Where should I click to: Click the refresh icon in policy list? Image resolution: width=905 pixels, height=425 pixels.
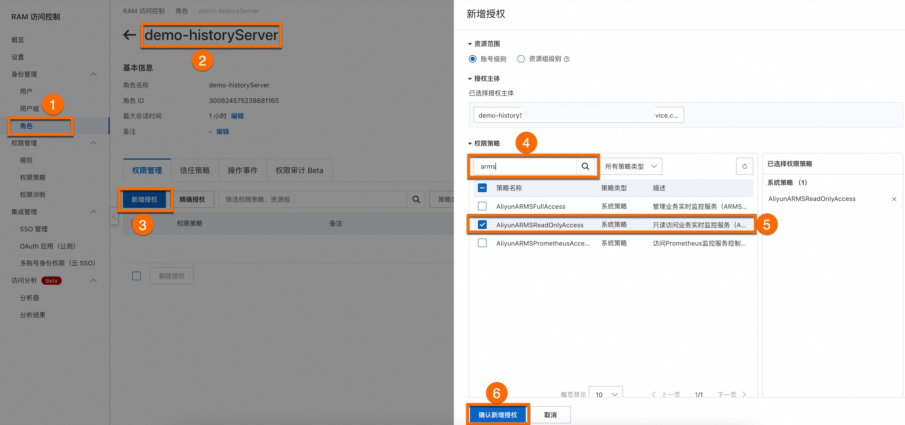744,166
